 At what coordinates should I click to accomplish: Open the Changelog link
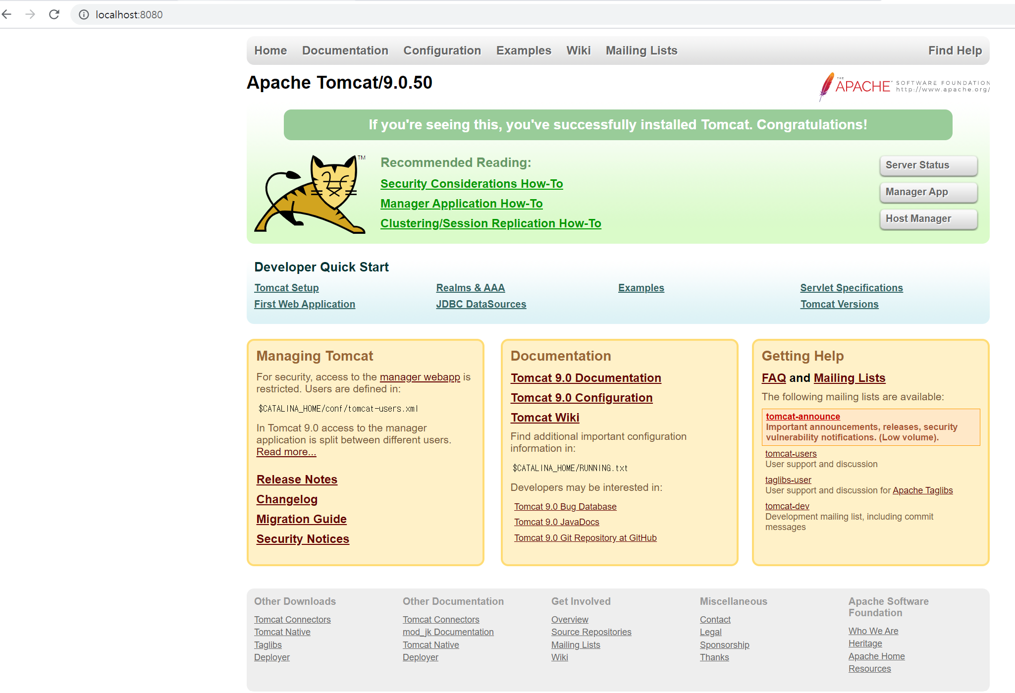tap(286, 499)
